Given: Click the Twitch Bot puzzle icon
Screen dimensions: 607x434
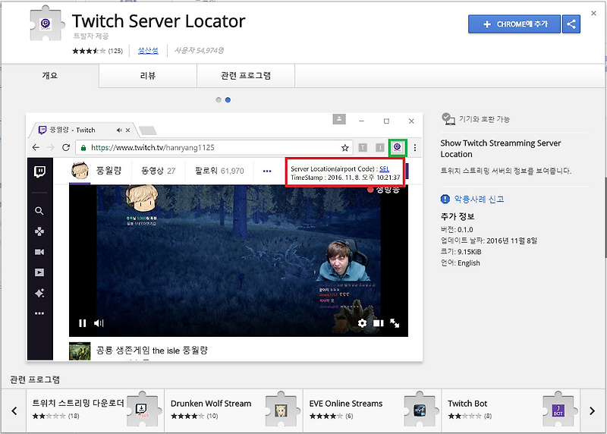Looking at the screenshot, I should 558,410.
